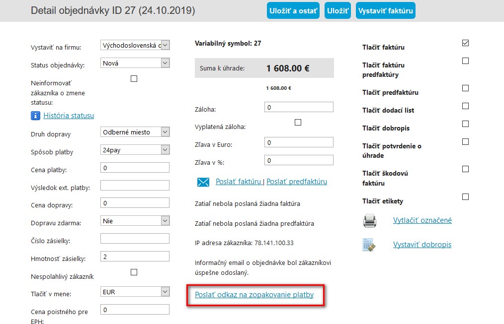504x324 pixels.
Task: Check the Tlačiť dodací list option
Action: pyautogui.click(x=465, y=106)
